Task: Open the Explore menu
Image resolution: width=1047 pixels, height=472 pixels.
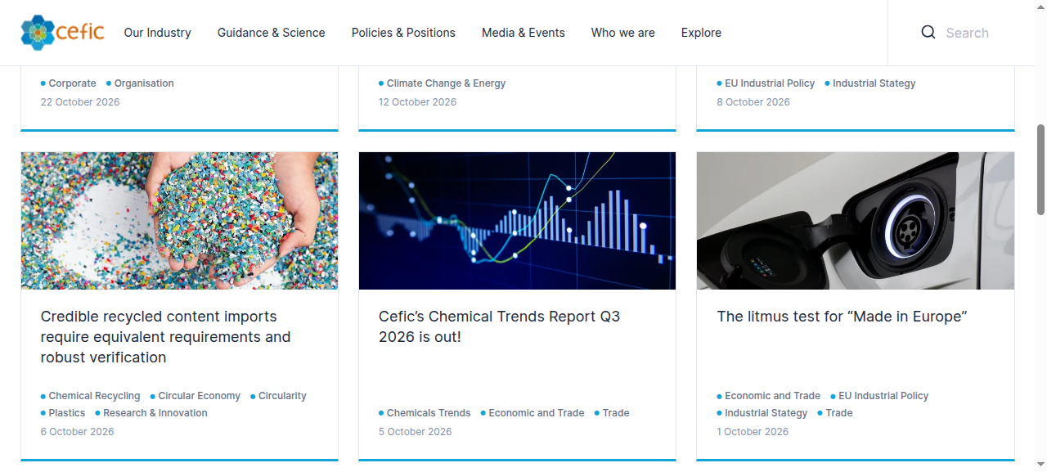Action: click(701, 33)
